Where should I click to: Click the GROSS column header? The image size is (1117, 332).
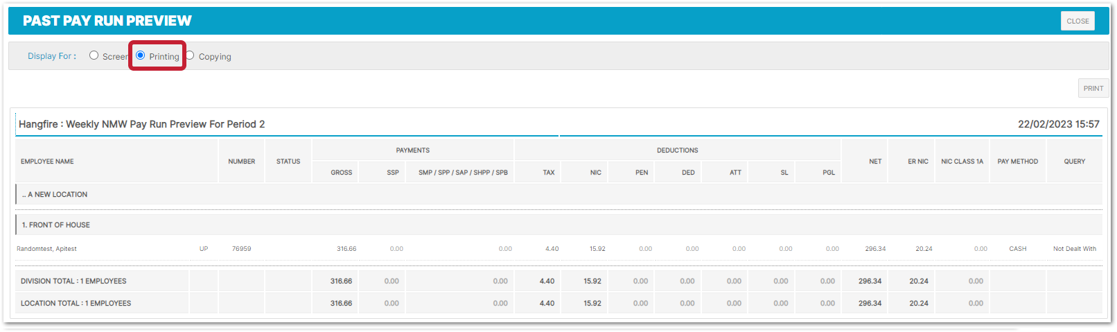341,173
